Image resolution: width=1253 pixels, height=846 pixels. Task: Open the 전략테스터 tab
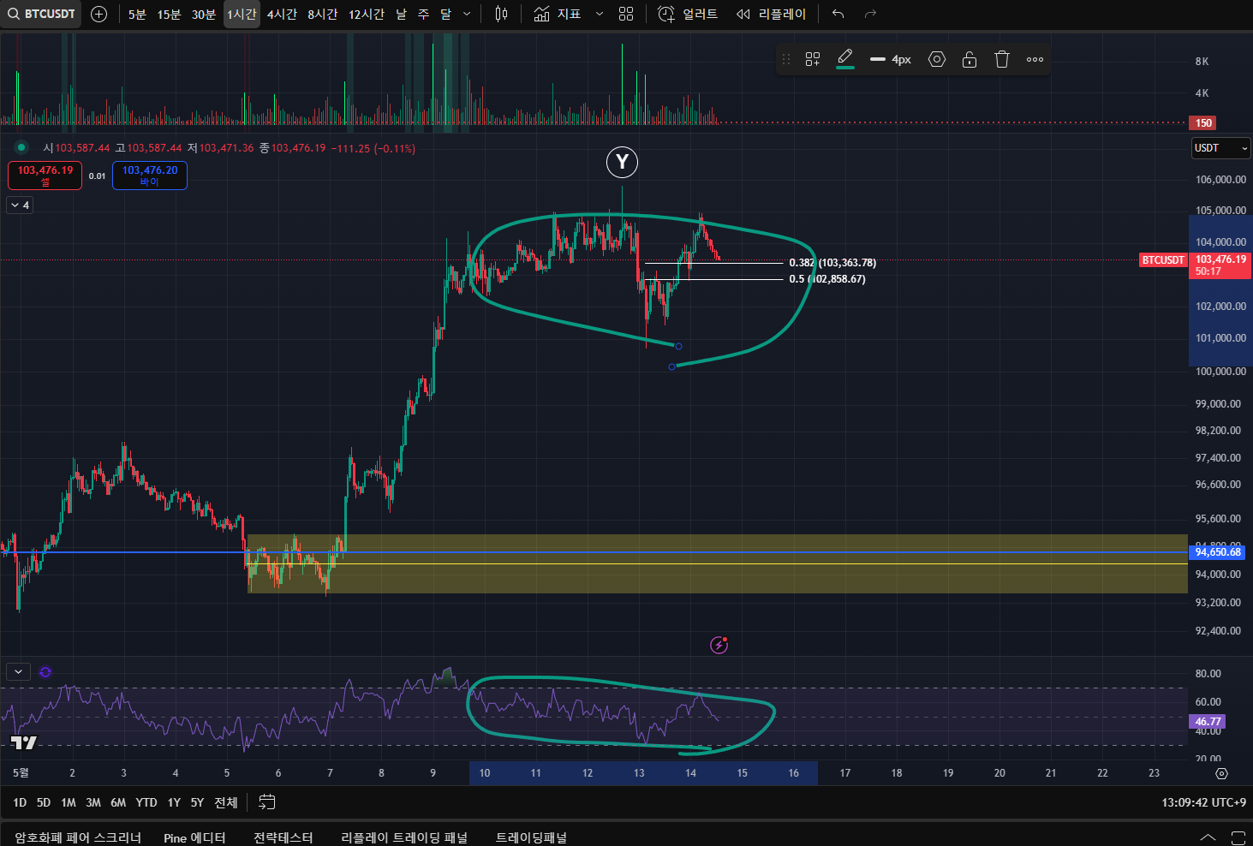pos(283,837)
